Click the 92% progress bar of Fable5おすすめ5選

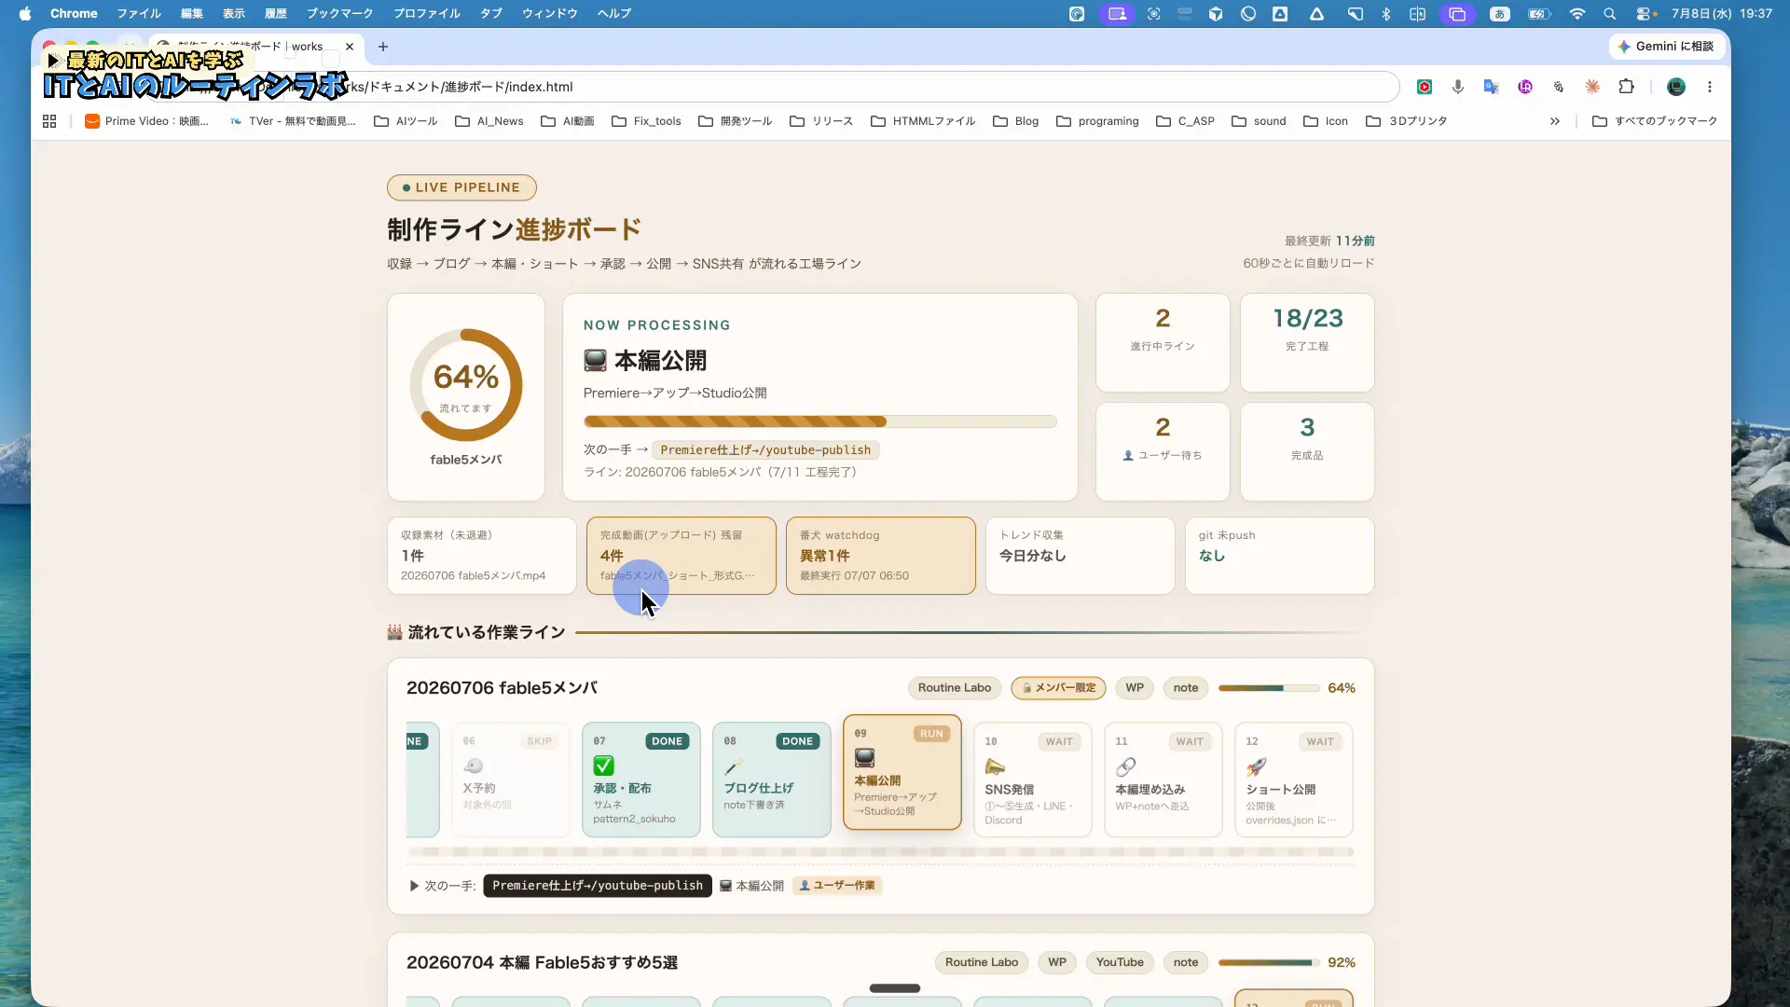1269,962
